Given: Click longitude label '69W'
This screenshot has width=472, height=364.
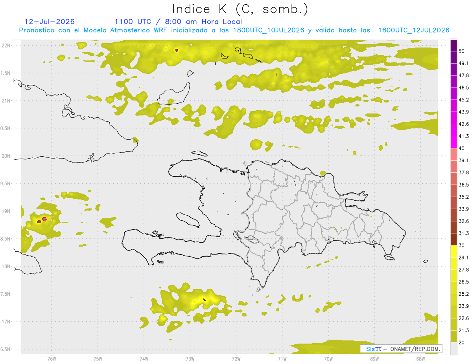Looking at the screenshot, I should pos(374,359).
